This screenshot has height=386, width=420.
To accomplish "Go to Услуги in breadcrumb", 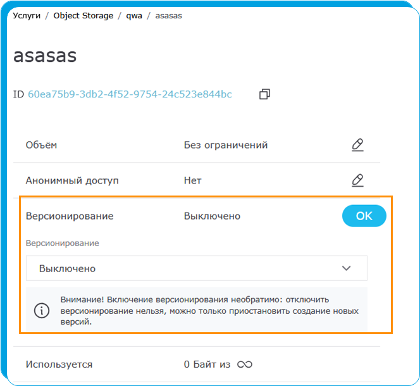I will click(27, 15).
